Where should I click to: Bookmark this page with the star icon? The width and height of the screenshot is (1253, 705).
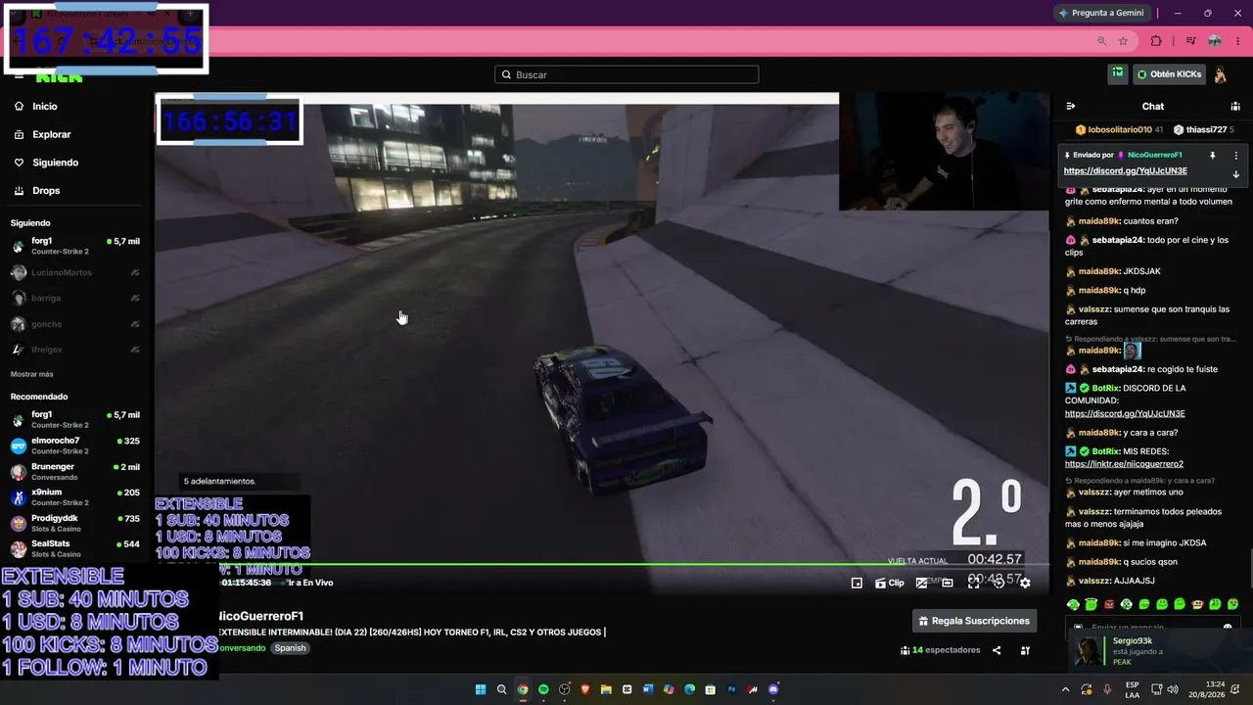pyautogui.click(x=1123, y=41)
